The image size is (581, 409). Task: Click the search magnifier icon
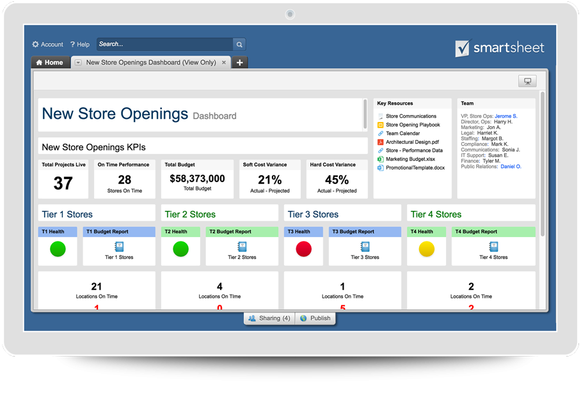[239, 45]
